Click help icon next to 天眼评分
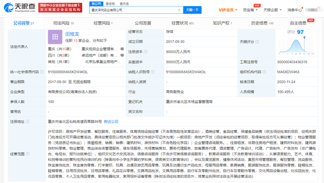 pos(257,42)
